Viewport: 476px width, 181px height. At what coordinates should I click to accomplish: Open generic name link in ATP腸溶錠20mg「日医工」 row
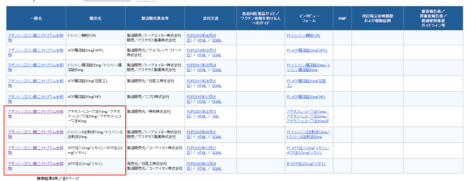coord(36,83)
